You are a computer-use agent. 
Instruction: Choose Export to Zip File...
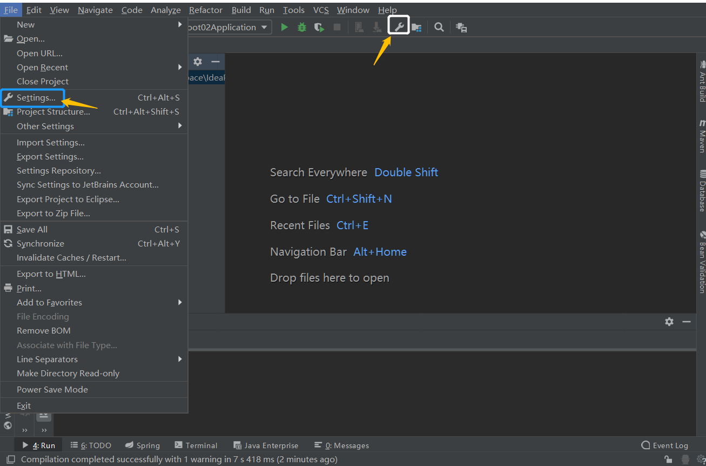click(x=94, y=213)
